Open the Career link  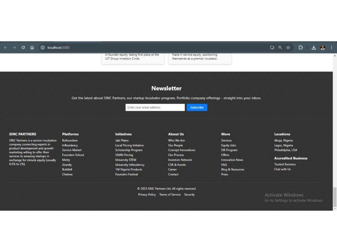click(172, 169)
